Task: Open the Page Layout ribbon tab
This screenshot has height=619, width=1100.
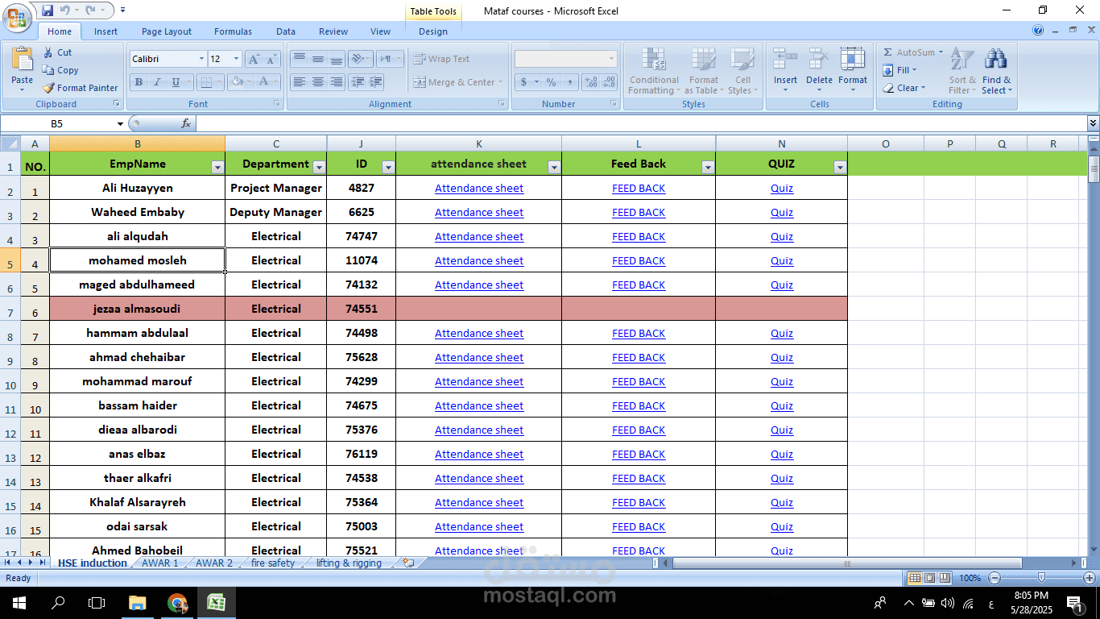Action: (167, 31)
